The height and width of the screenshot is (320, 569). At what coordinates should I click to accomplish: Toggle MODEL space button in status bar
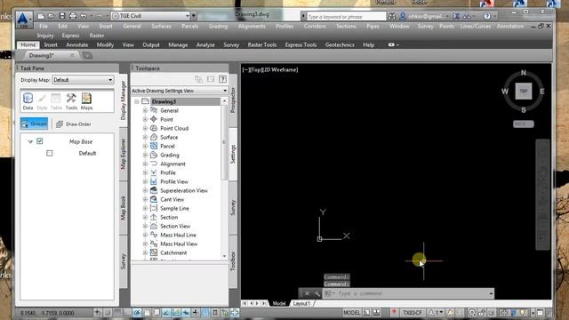tap(352, 312)
